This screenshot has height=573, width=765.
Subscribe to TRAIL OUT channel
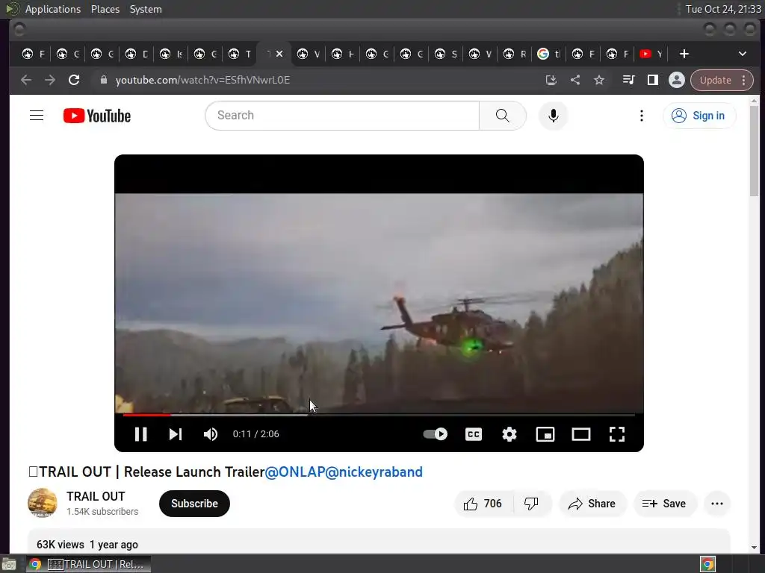pos(194,504)
